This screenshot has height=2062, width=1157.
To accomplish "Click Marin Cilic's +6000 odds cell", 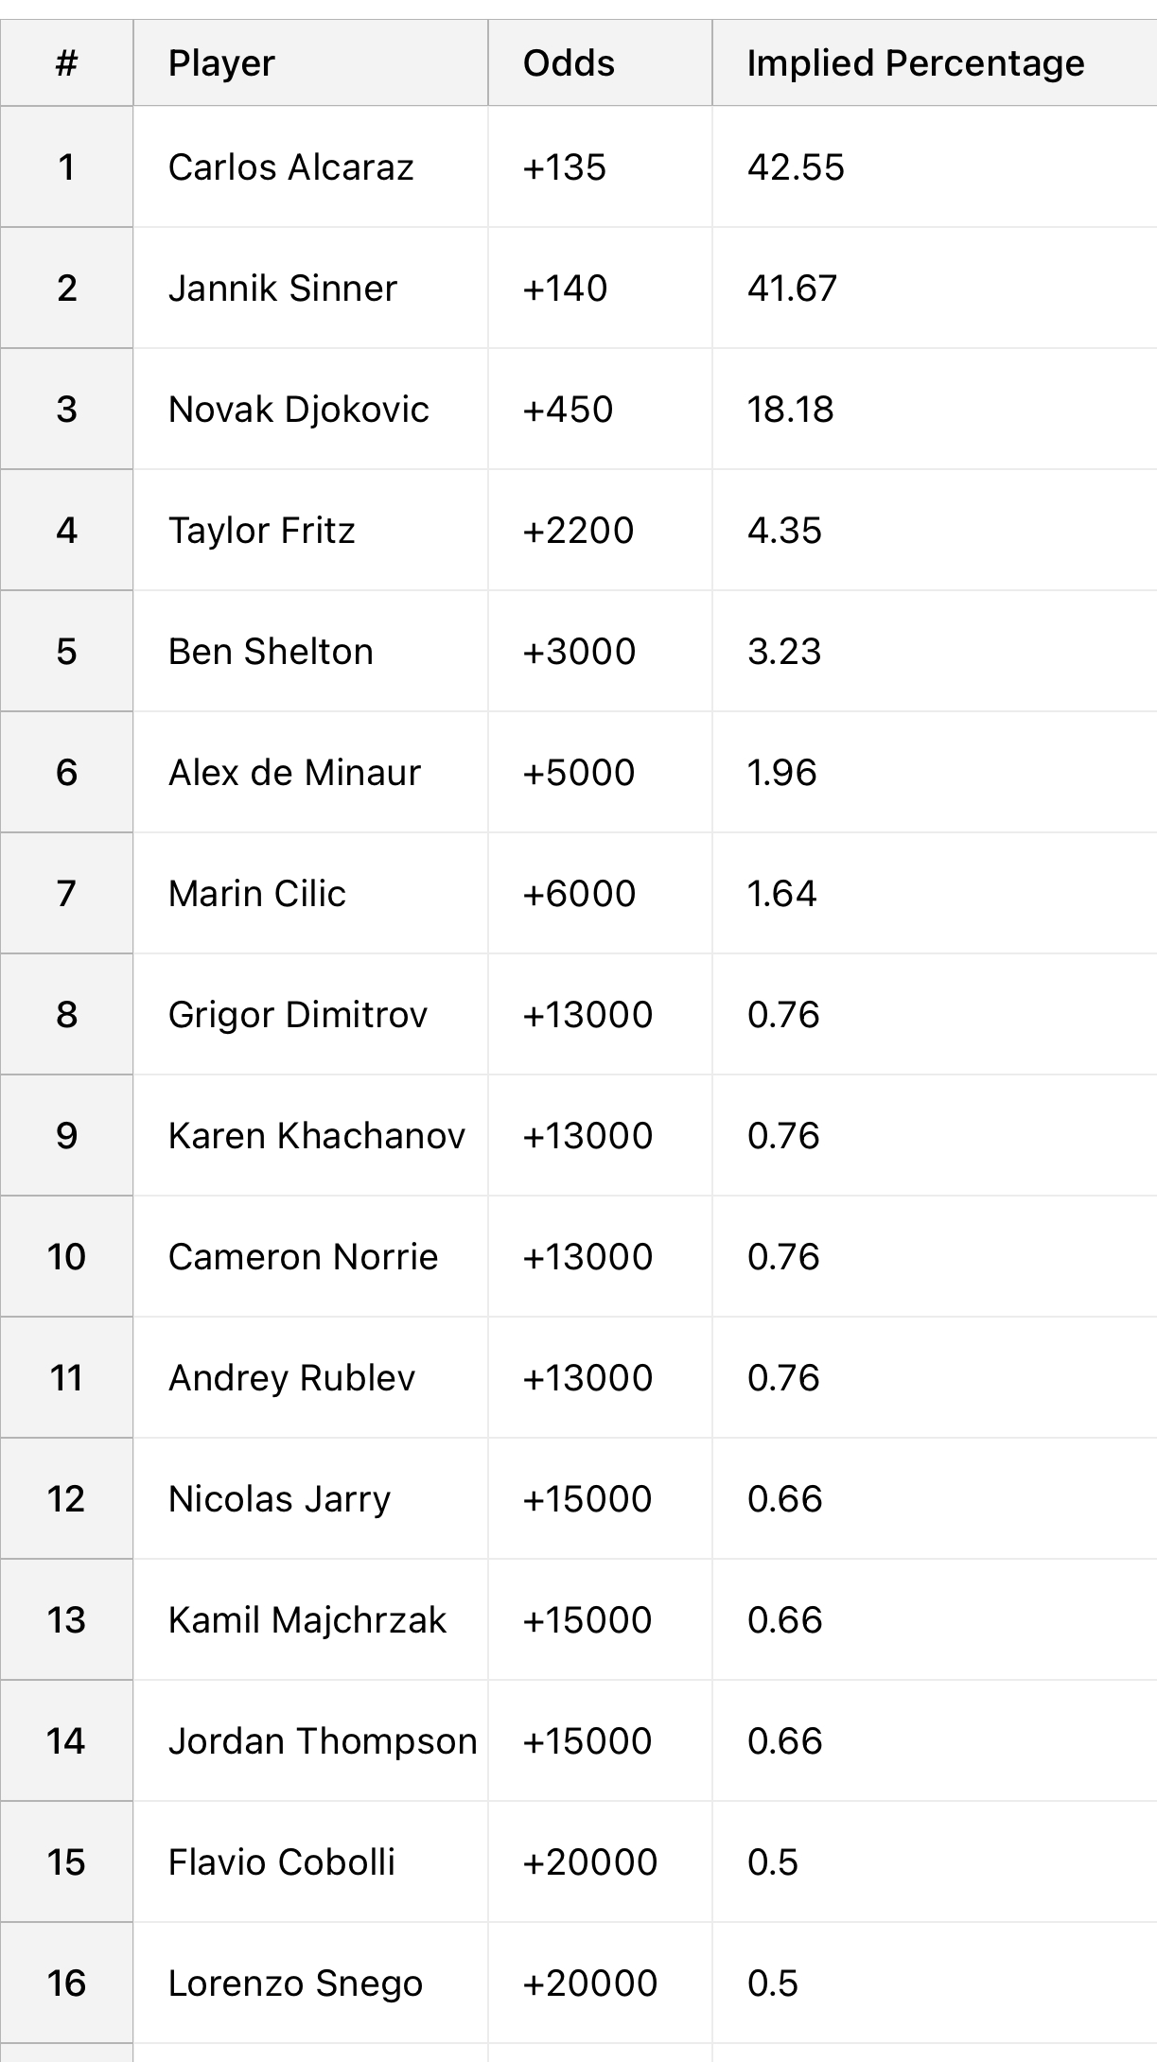I will click(600, 893).
